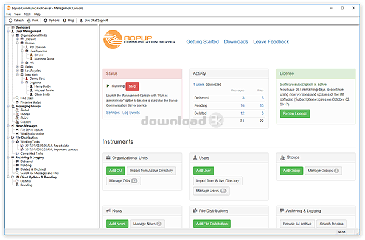Collapse the Headquarters unit
365x240 pixels.
(x=22, y=51)
